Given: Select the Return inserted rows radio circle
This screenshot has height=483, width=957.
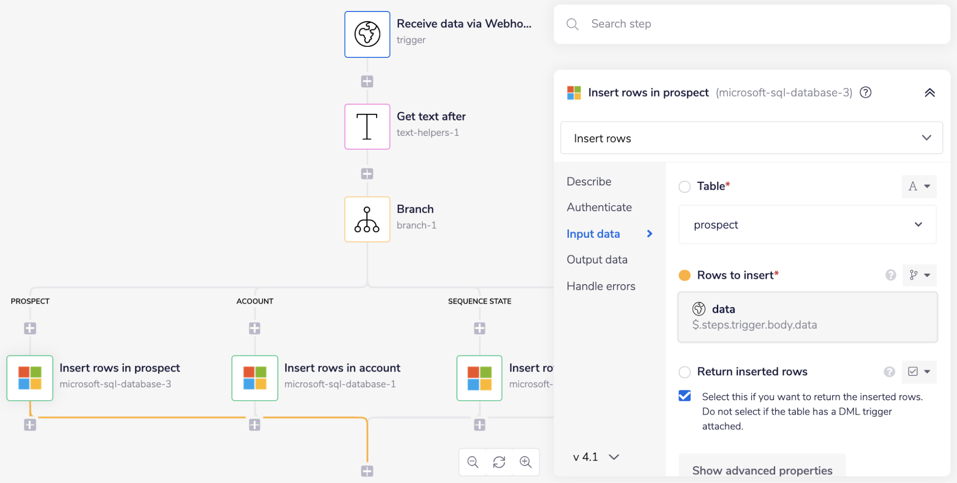Looking at the screenshot, I should [x=685, y=372].
